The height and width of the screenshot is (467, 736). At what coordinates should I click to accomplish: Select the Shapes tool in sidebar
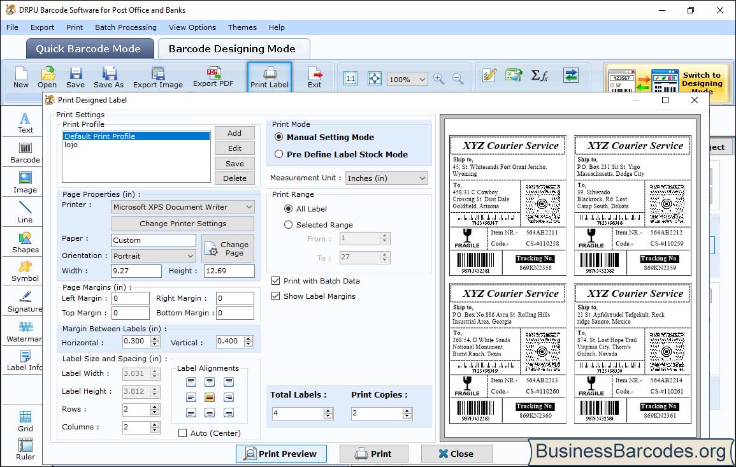(25, 243)
